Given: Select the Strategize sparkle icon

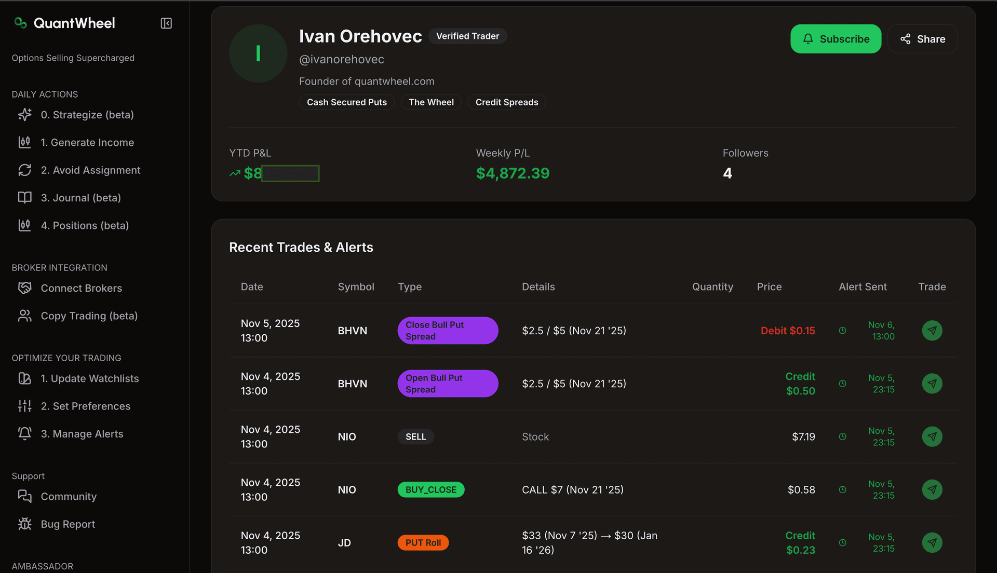Looking at the screenshot, I should [x=24, y=115].
